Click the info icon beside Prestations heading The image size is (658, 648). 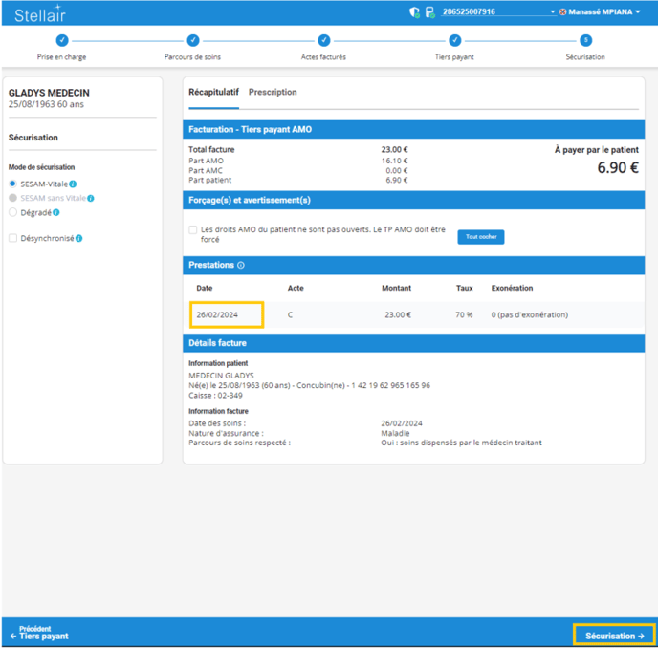tap(241, 265)
